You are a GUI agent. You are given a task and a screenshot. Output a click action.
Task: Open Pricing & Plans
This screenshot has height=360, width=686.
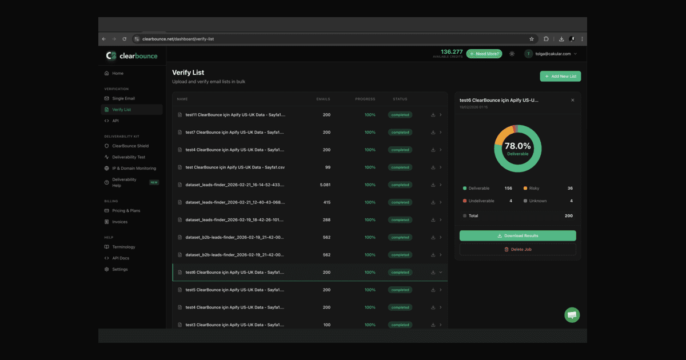[x=132, y=211]
